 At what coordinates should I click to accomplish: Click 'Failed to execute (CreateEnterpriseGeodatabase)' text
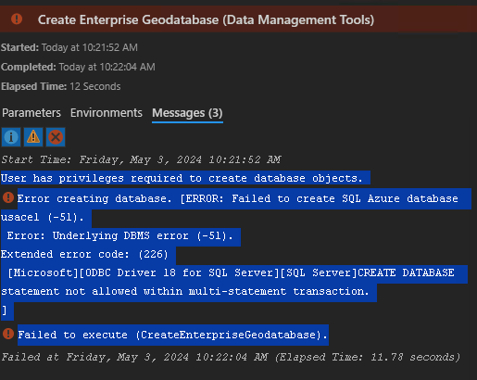point(173,335)
